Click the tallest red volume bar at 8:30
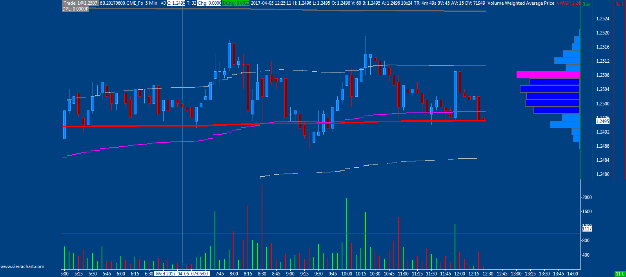 (x=262, y=227)
